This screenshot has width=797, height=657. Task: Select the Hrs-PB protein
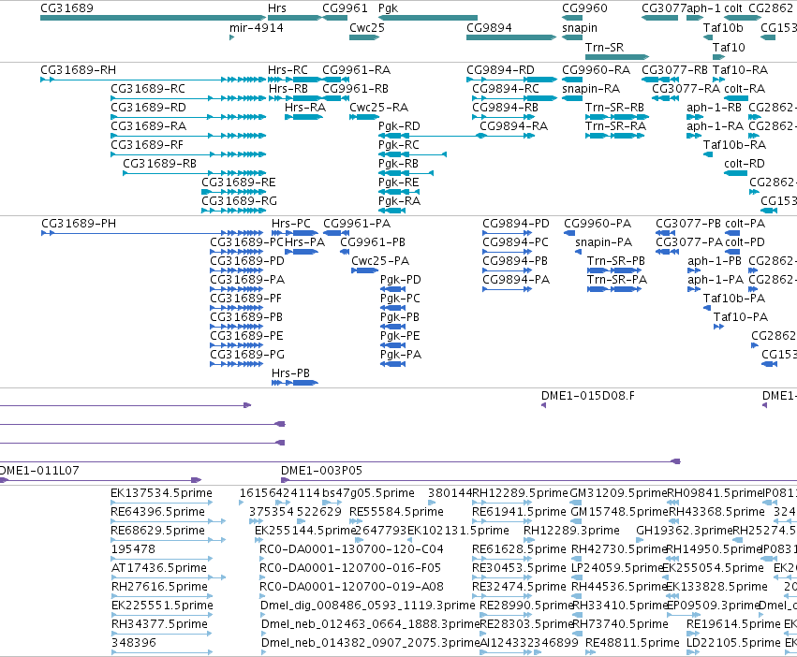click(x=295, y=383)
